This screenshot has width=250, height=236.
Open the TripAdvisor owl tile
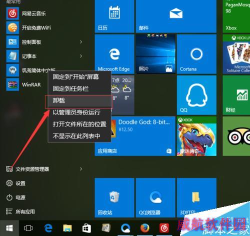pyautogui.click(x=236, y=136)
